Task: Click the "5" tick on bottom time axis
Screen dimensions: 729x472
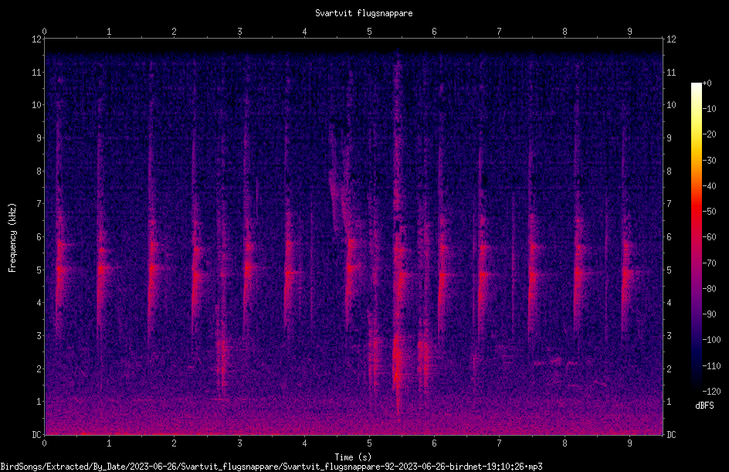Action: [370, 443]
